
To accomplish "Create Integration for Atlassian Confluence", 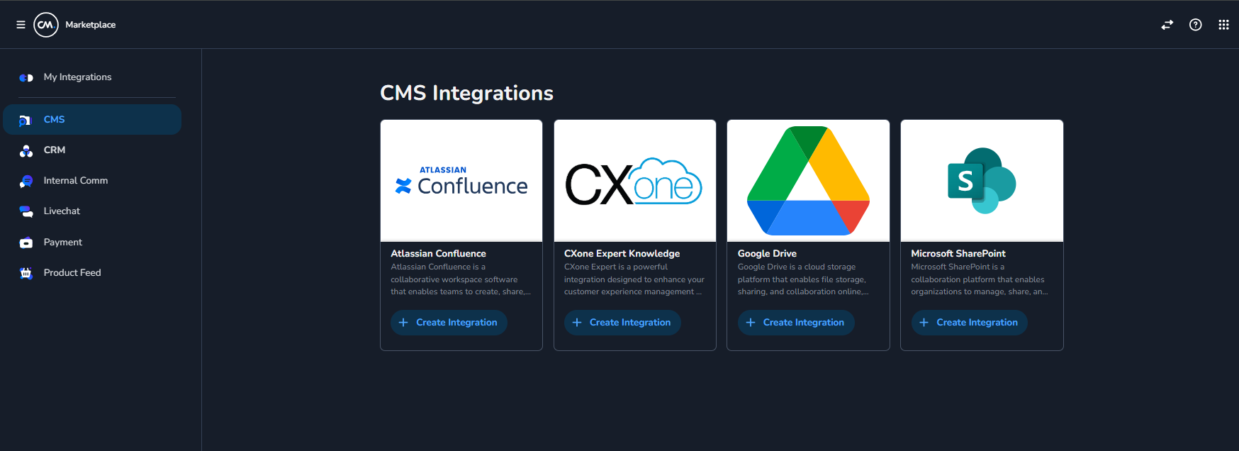I will 449,323.
